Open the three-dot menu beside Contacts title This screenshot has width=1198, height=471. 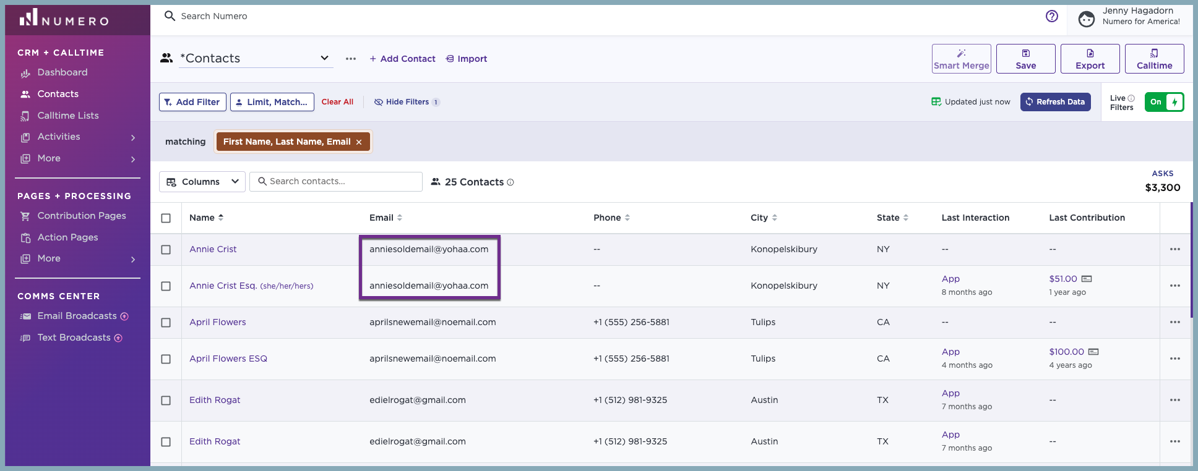tap(351, 59)
